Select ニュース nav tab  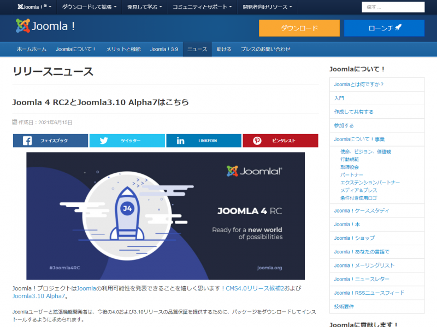coord(197,49)
